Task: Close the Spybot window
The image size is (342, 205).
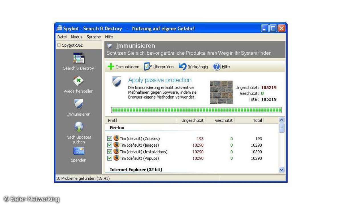Action: 281,28
